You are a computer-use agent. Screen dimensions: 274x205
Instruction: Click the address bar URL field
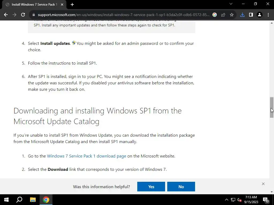(123, 15)
